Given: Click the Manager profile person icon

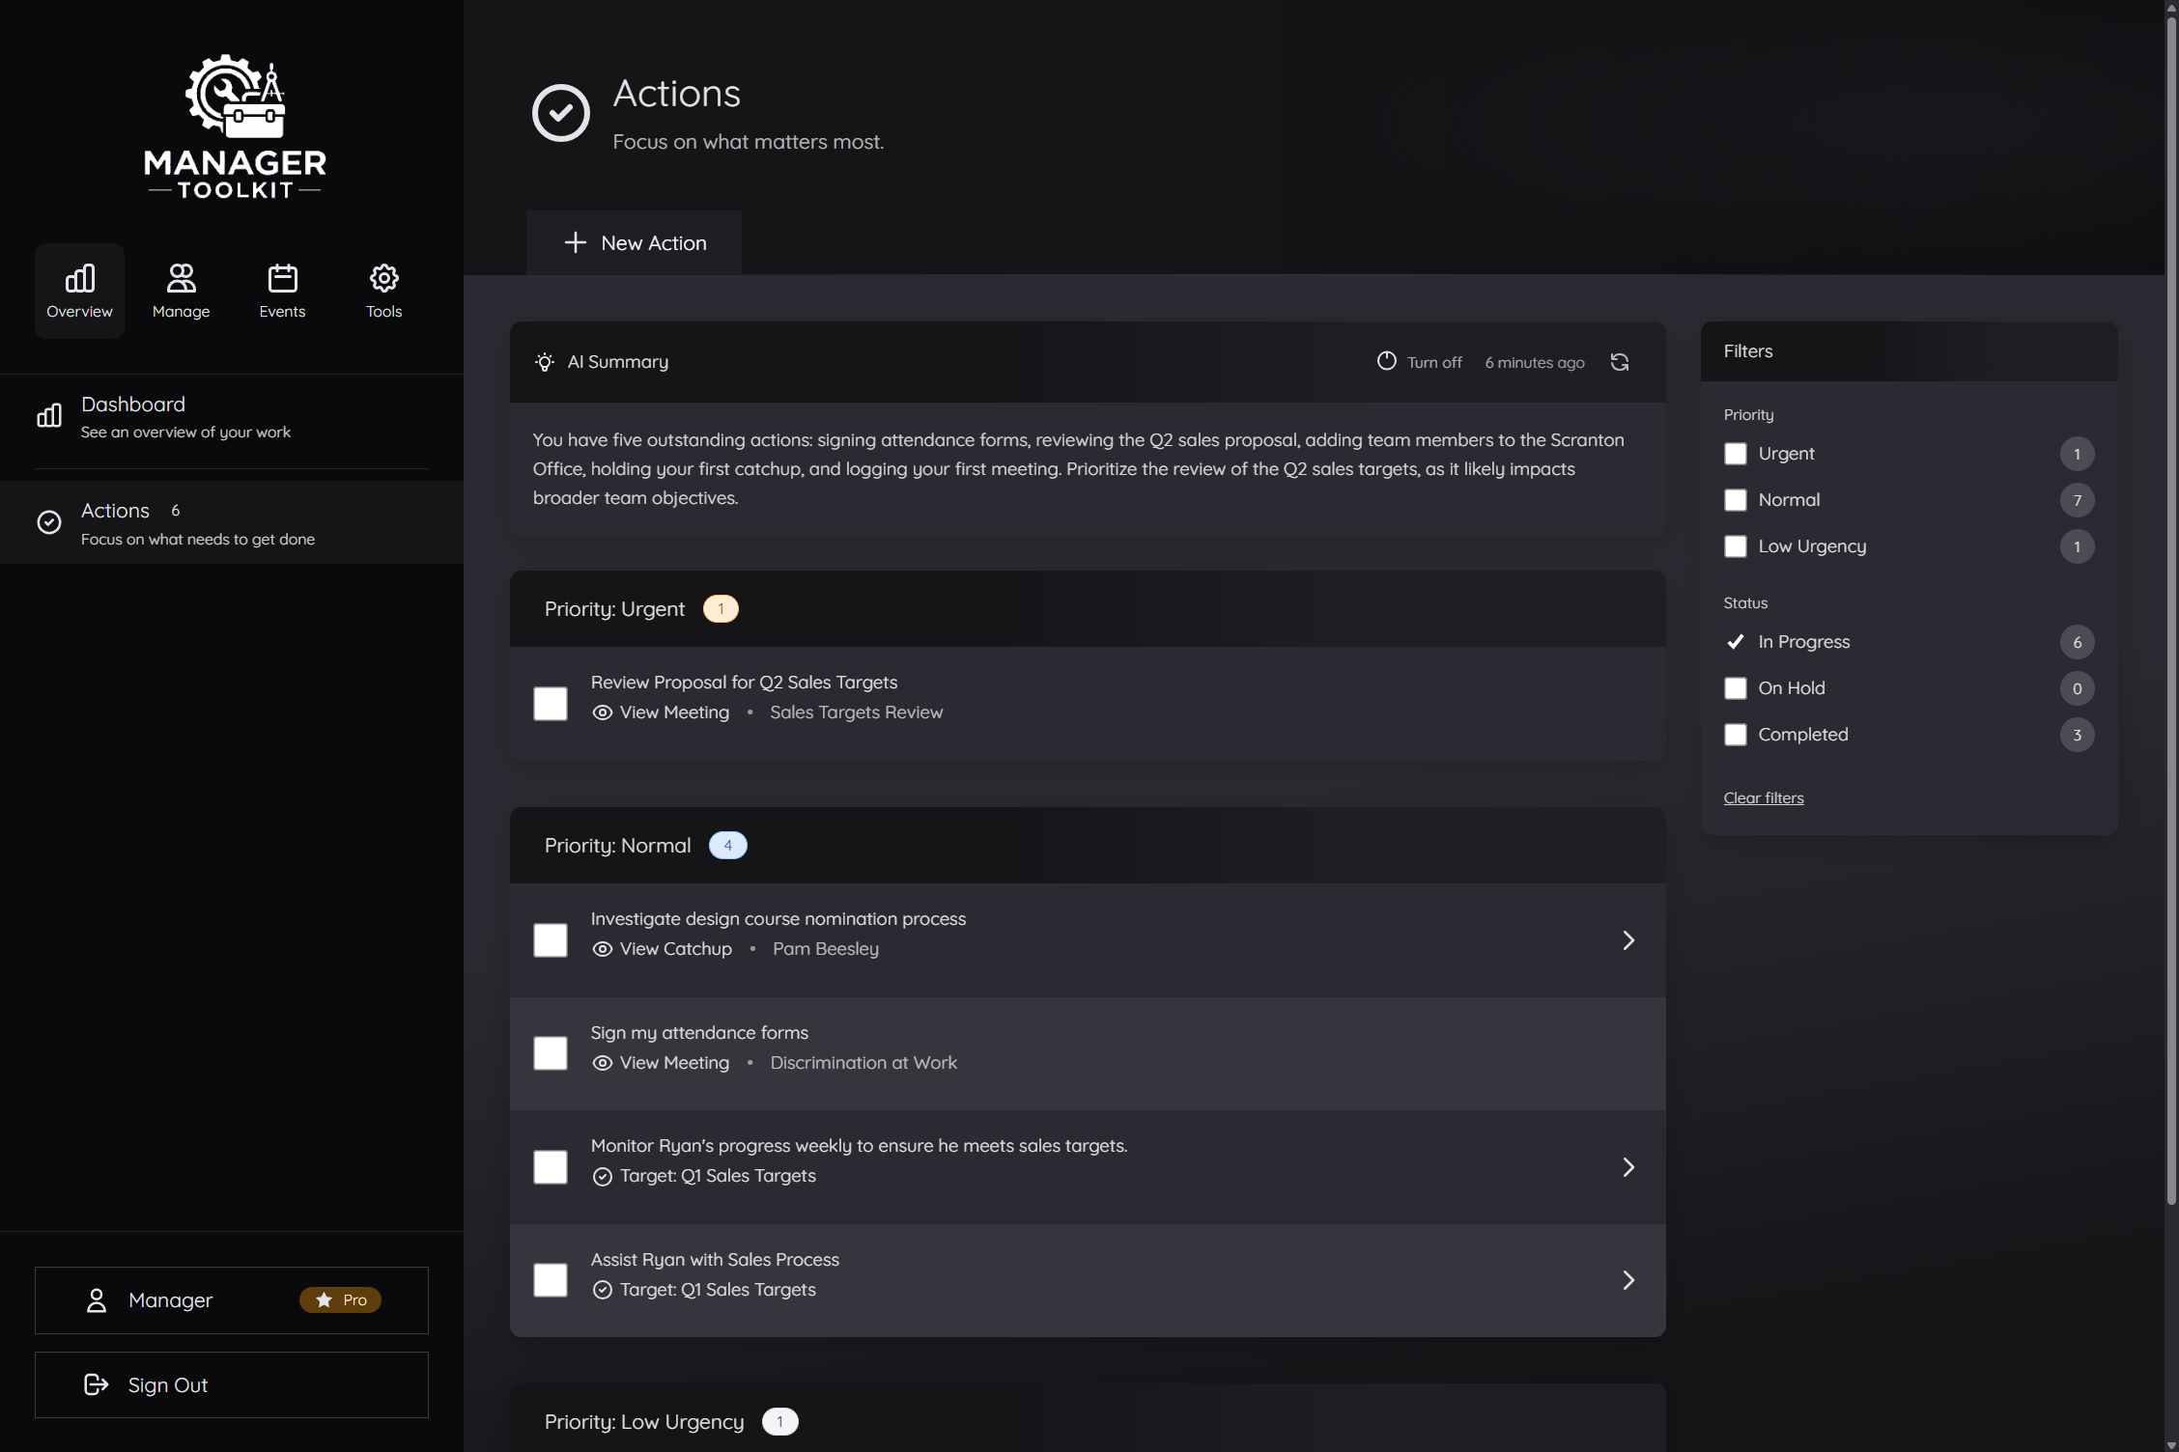Looking at the screenshot, I should tap(97, 1300).
